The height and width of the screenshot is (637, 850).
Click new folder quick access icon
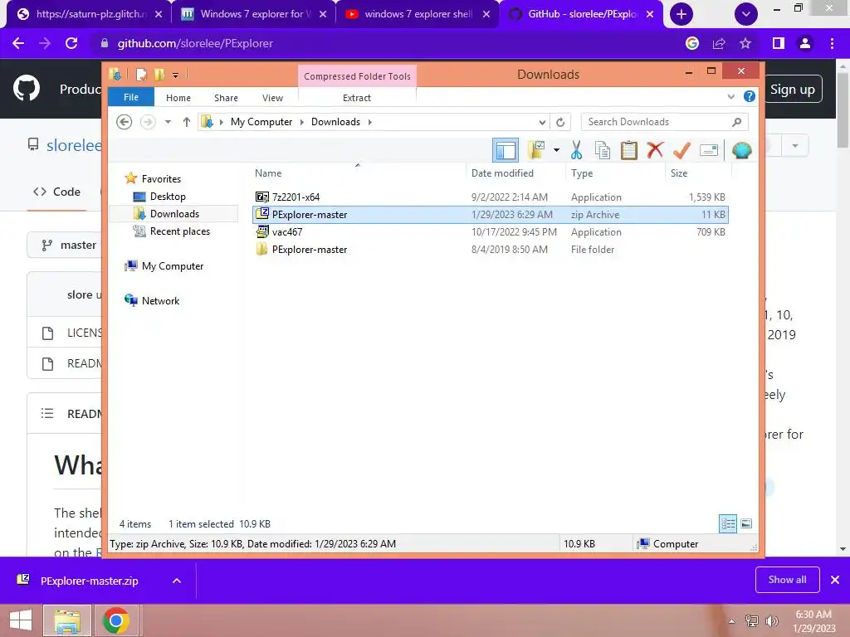tap(159, 75)
